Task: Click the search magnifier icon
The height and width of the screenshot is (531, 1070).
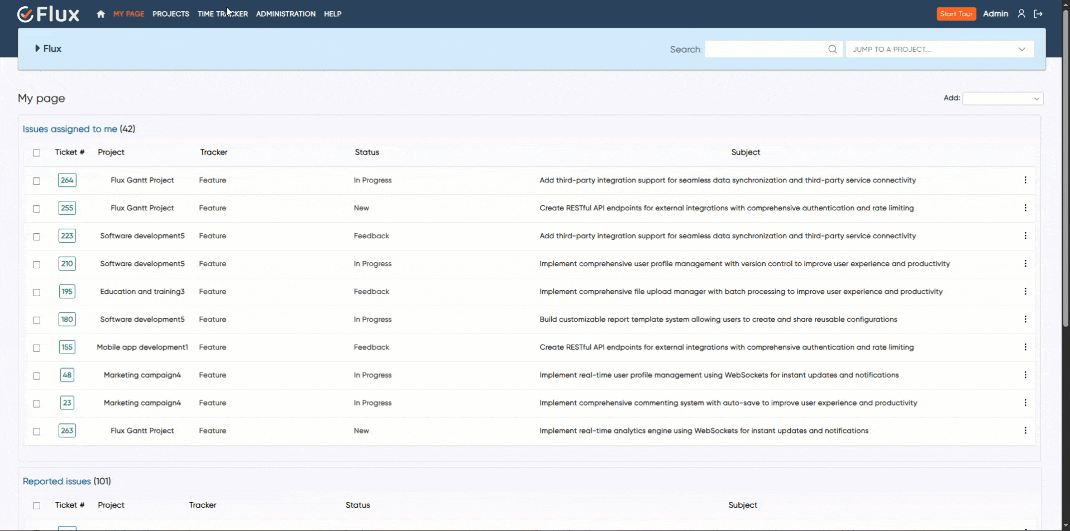Action: 832,49
